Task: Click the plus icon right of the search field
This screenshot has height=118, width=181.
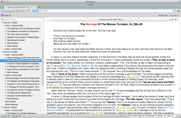Action: (175, 11)
